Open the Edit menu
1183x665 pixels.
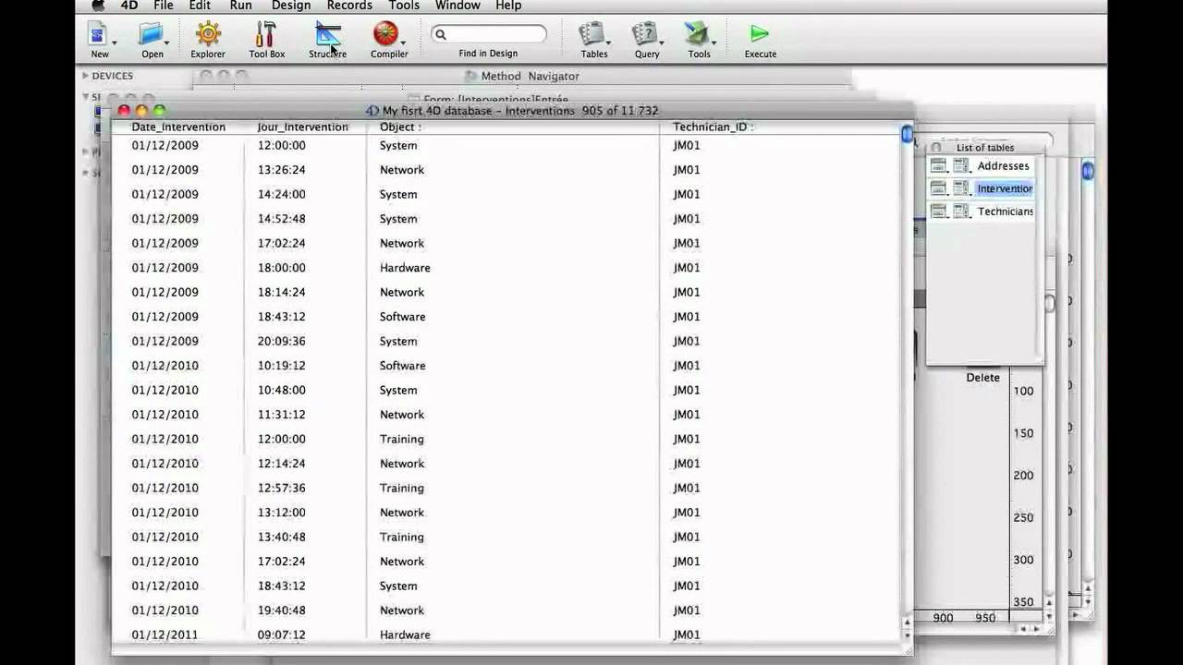(200, 6)
